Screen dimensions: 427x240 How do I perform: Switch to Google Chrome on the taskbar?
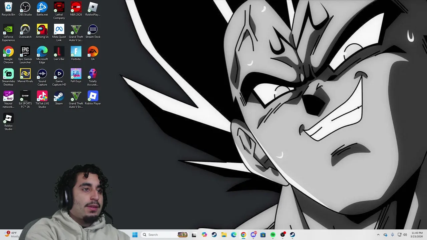point(244,235)
